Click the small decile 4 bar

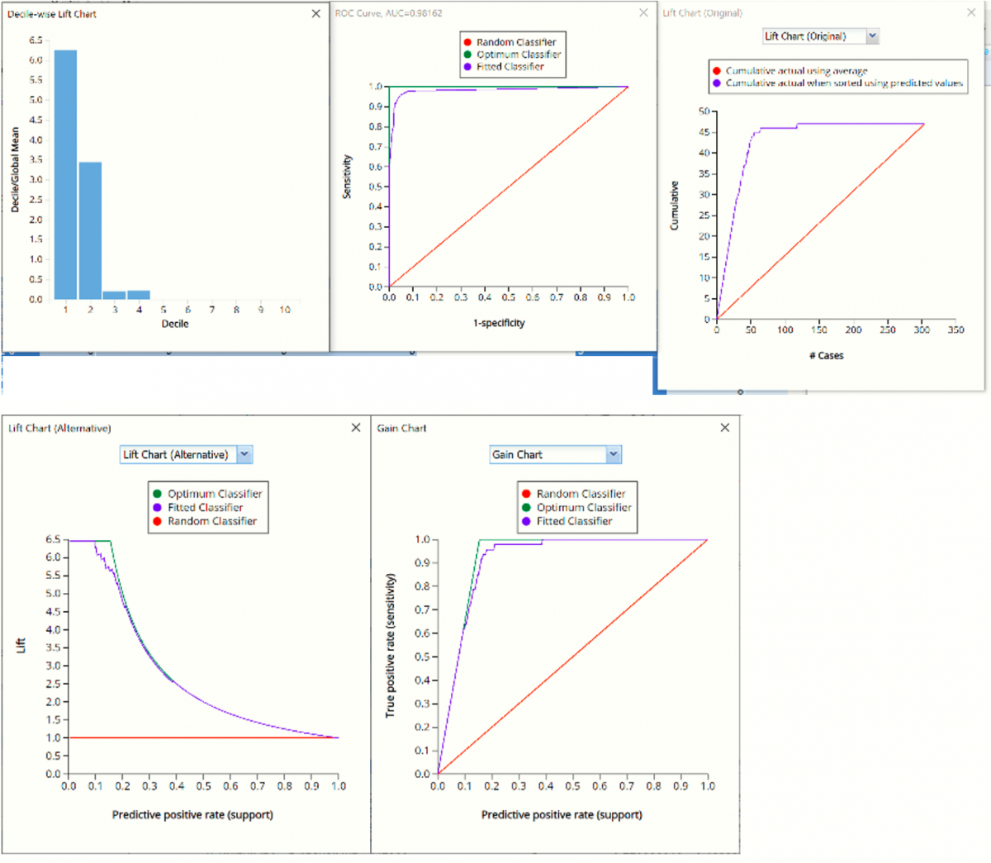click(x=139, y=295)
